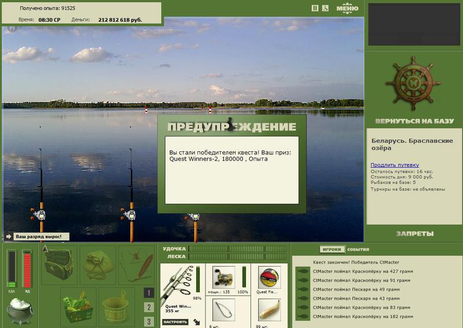Select the fishing reel icon
The height and width of the screenshot is (328, 463).
223,277
